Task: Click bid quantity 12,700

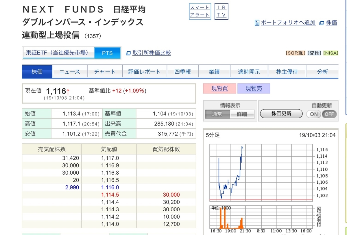Action: [171, 224]
